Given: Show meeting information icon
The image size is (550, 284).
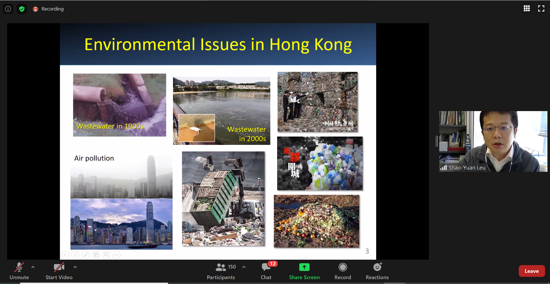Looking at the screenshot, I should pyautogui.click(x=8, y=9).
